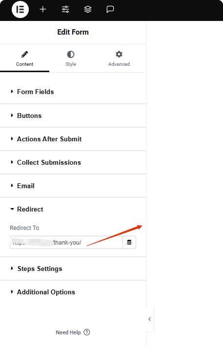Image resolution: width=223 pixels, height=346 pixels.
Task: Switch to the Advanced tab
Action: point(119,58)
